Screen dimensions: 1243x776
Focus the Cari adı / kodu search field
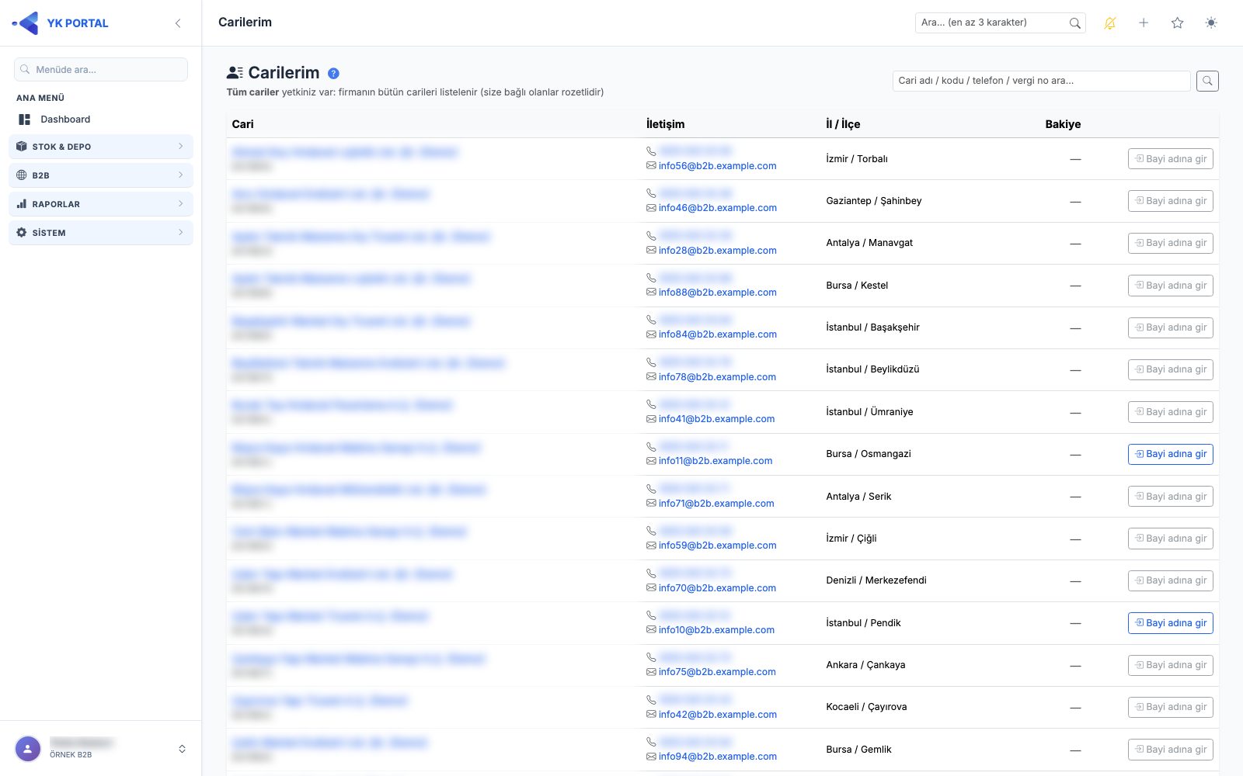tap(1042, 81)
